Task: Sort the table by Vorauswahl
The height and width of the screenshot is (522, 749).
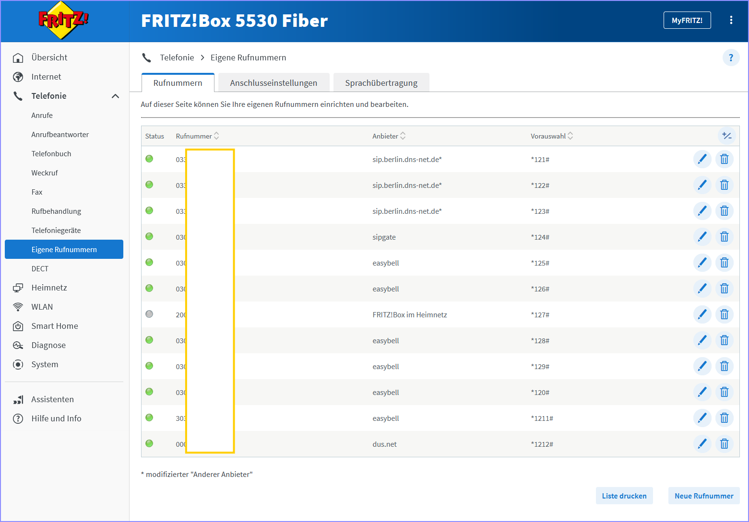Action: [x=552, y=136]
